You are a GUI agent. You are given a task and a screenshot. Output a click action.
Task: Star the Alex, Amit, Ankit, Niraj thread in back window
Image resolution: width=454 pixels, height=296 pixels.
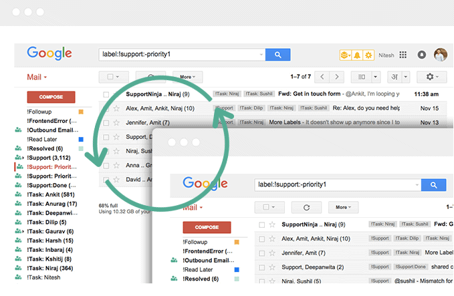tap(116, 108)
